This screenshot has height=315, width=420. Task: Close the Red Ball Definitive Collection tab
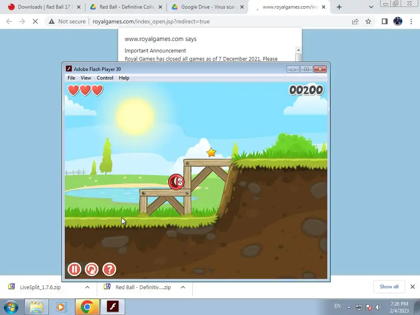[160, 7]
